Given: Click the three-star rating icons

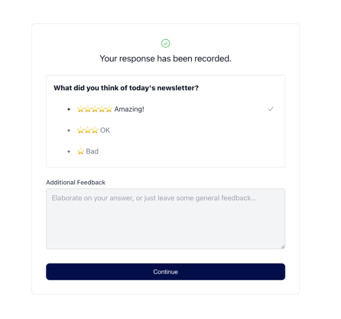Looking at the screenshot, I should [x=88, y=130].
